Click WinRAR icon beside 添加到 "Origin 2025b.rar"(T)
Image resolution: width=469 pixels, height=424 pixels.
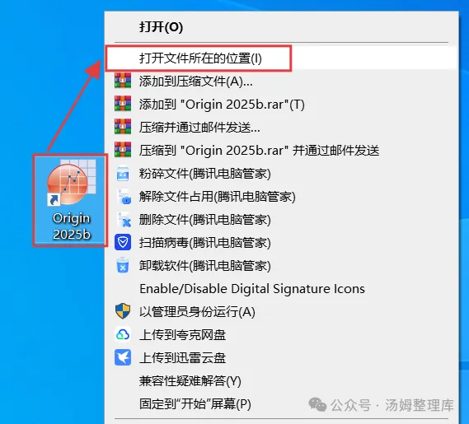click(123, 104)
